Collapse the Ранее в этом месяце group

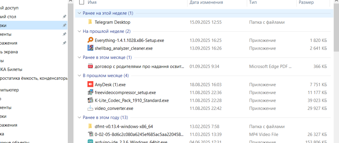point(79,57)
